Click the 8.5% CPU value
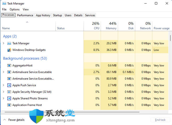 96,50
